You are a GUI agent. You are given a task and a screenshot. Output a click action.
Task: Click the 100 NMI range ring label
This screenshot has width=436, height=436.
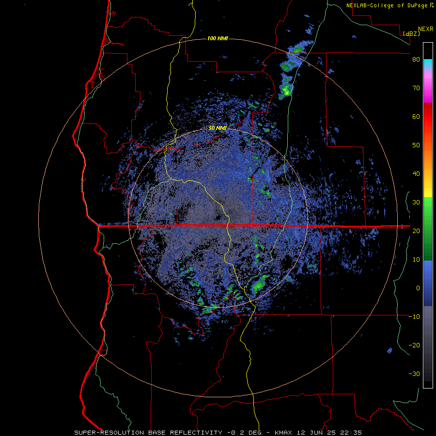tap(218, 38)
